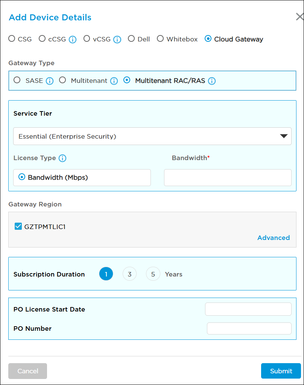Click the info icon next to Multitenant
304x385 pixels.
114,81
